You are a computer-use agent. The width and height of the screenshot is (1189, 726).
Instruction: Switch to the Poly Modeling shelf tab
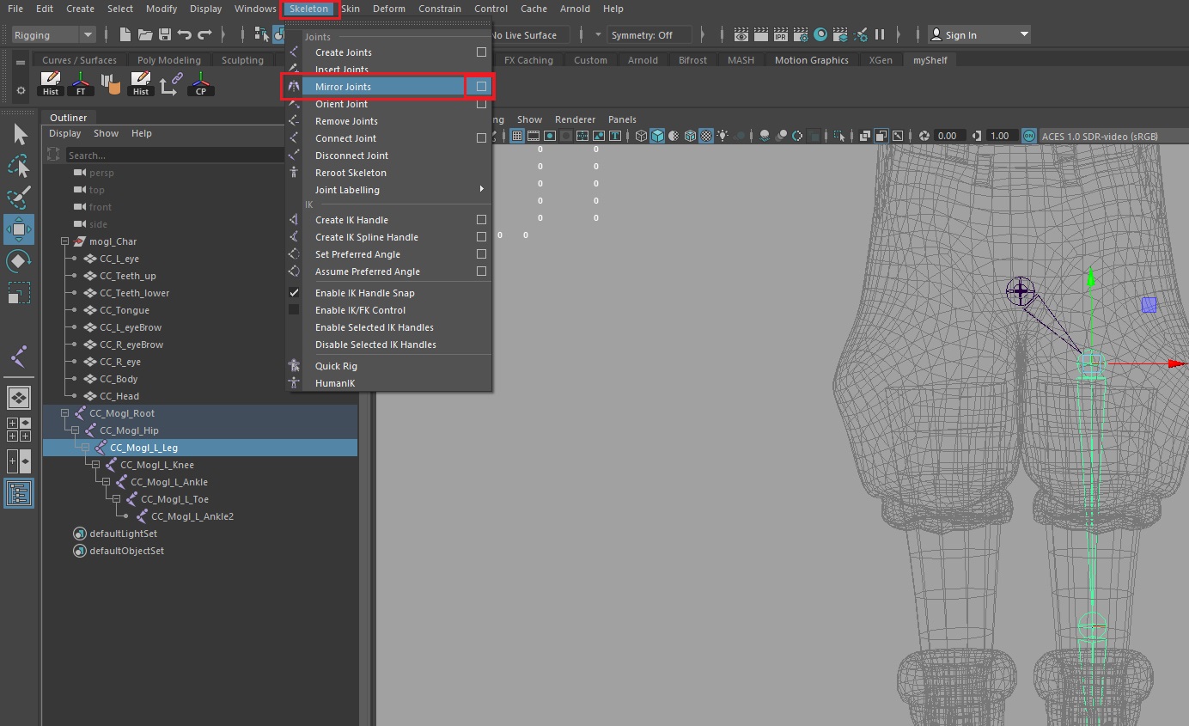(x=169, y=60)
